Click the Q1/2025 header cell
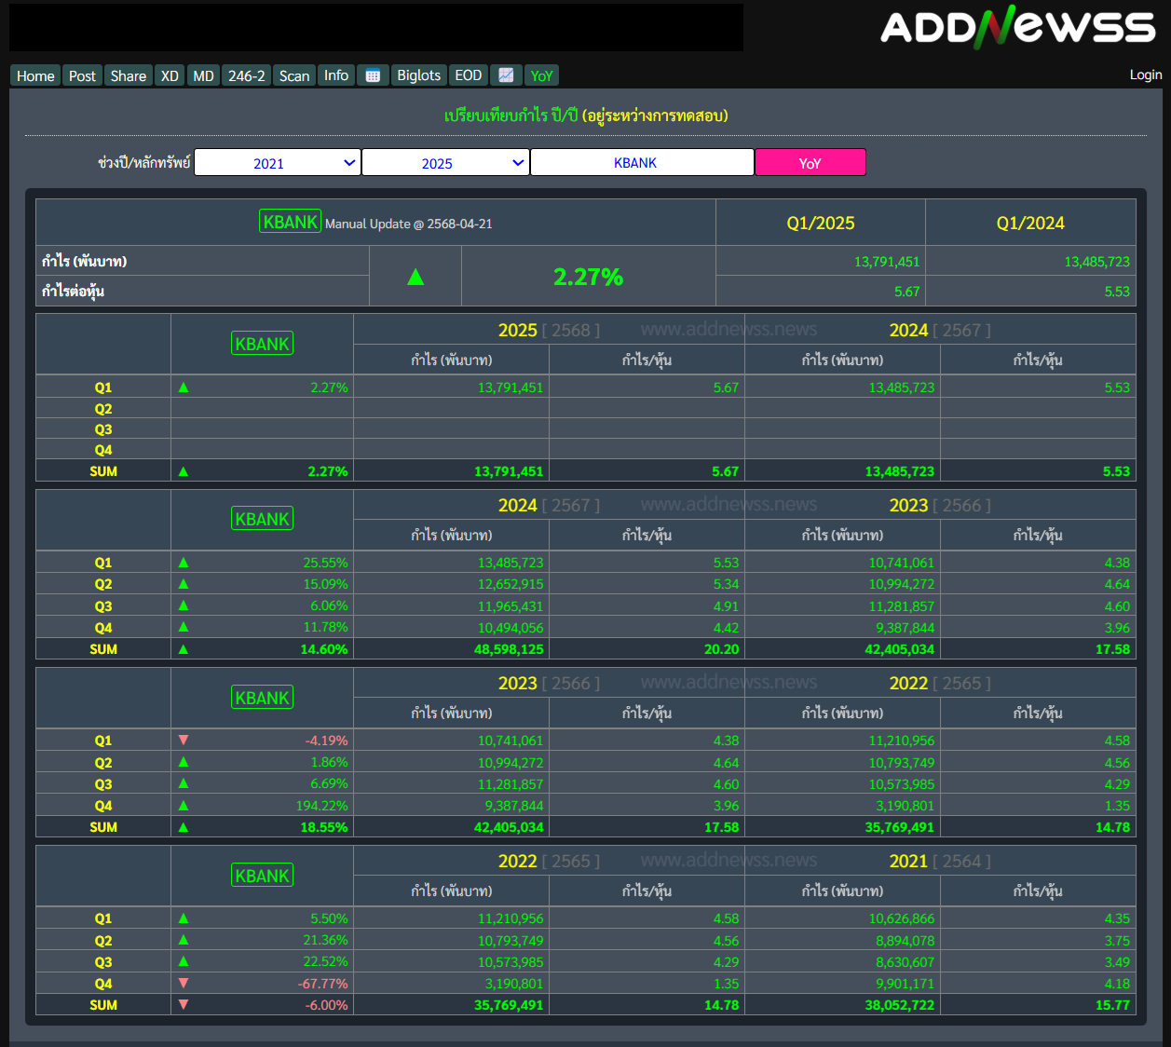The width and height of the screenshot is (1171, 1047). coord(821,223)
